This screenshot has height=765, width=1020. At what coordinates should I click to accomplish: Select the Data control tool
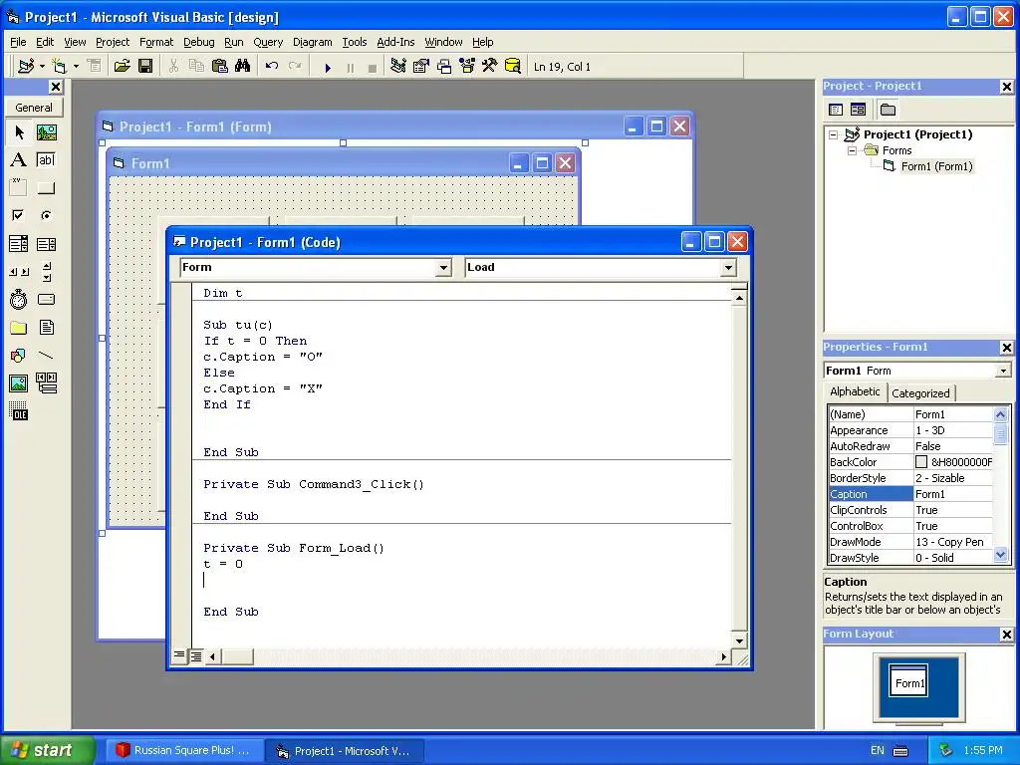coord(46,383)
